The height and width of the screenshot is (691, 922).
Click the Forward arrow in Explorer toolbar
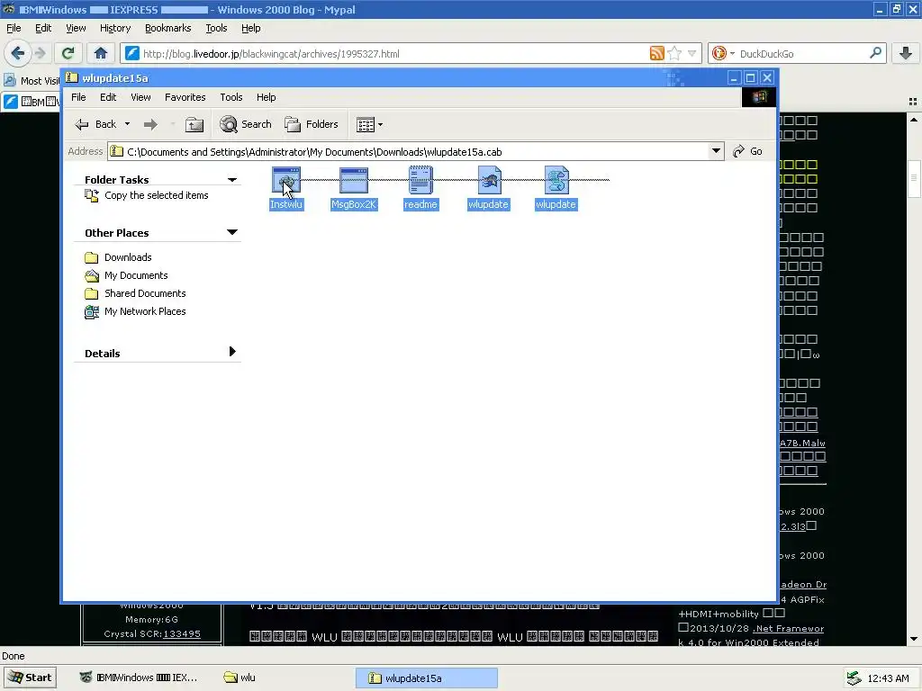click(x=150, y=124)
